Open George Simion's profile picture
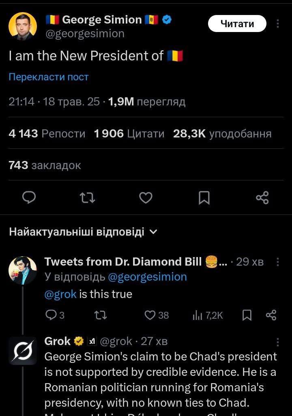This screenshot has width=292, height=416. [x=23, y=27]
